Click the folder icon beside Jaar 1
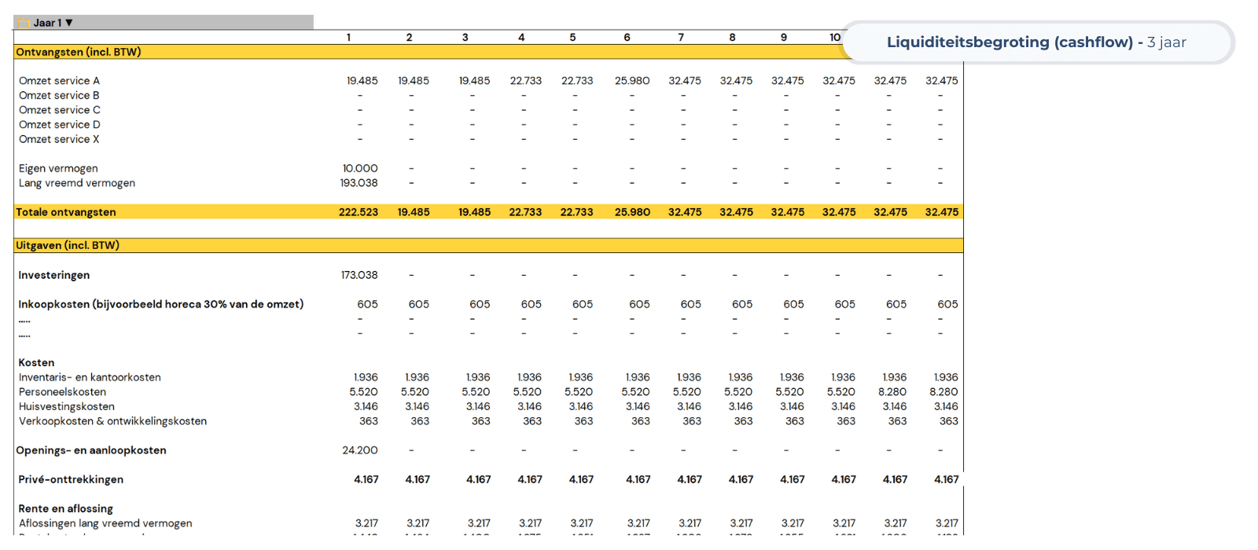The height and width of the screenshot is (550, 1258). click(x=24, y=23)
